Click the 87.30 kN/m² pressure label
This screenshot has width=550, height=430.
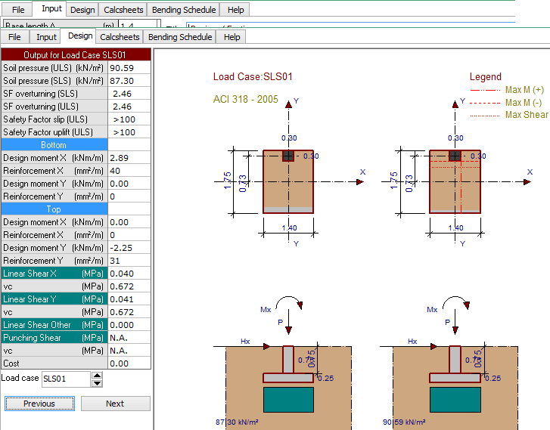tap(237, 422)
